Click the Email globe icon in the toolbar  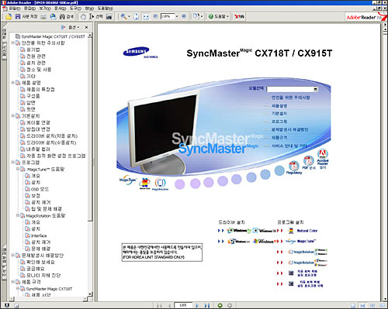click(x=53, y=16)
